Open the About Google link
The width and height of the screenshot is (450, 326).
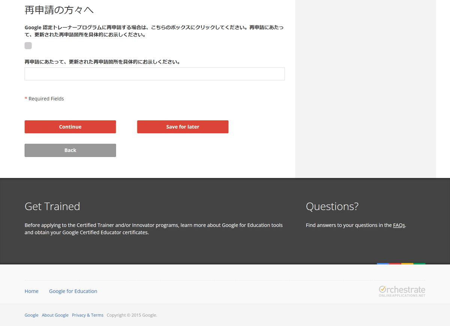pyautogui.click(x=55, y=315)
